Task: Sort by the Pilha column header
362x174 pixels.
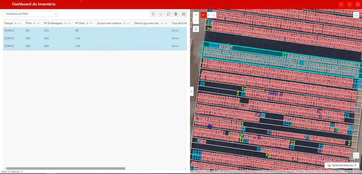Action: pos(29,23)
